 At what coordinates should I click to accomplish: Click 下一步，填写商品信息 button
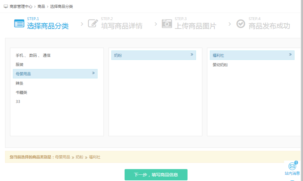coord(156,175)
